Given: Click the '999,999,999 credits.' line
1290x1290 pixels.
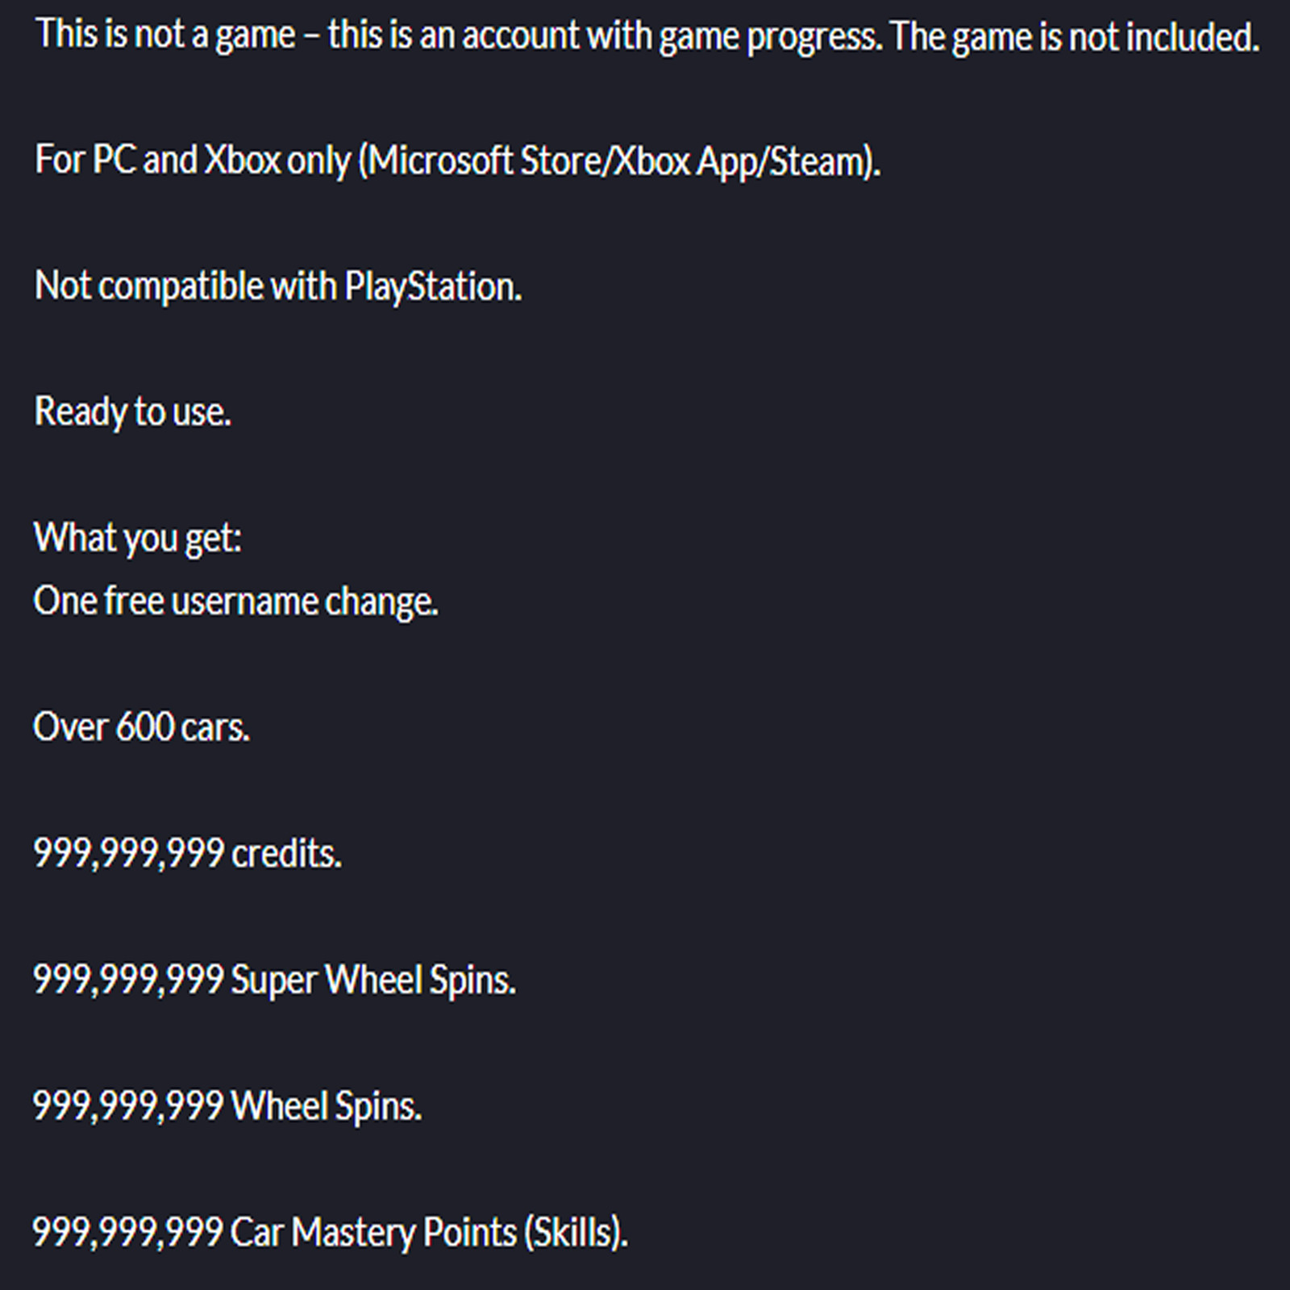Looking at the screenshot, I should (188, 853).
